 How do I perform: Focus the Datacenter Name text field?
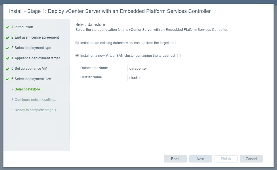(174, 68)
